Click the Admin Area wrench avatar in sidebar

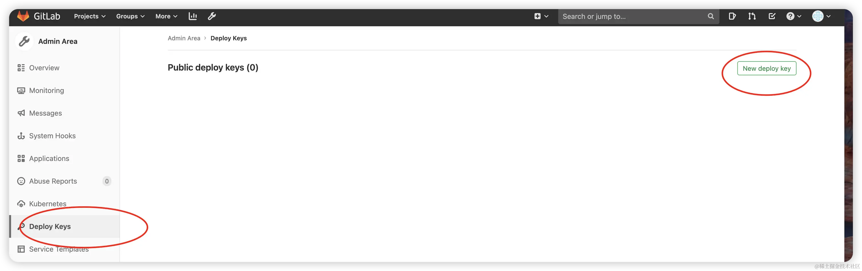(x=24, y=41)
